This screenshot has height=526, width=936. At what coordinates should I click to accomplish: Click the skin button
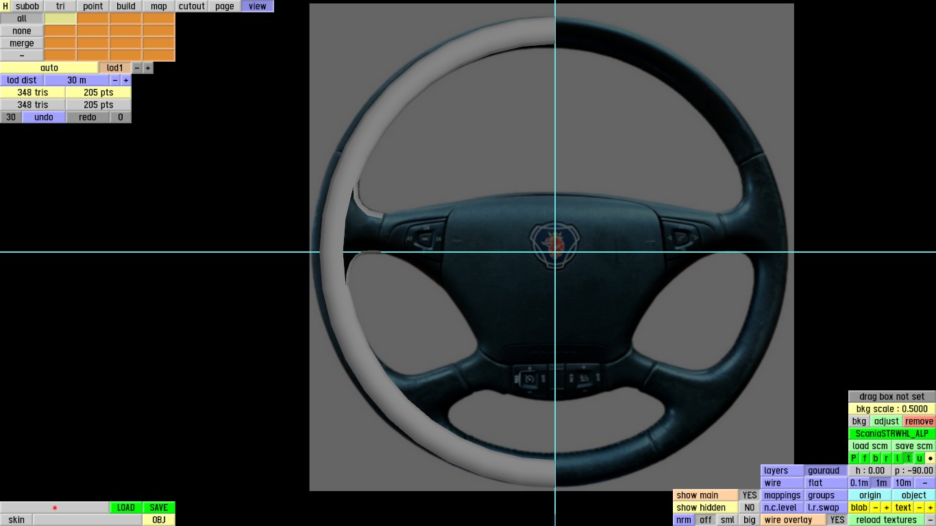(x=16, y=520)
